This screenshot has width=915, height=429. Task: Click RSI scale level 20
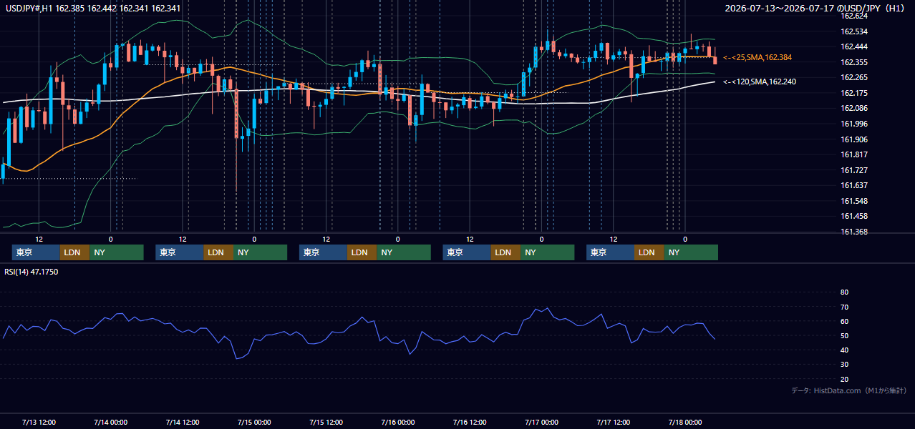pyautogui.click(x=844, y=379)
